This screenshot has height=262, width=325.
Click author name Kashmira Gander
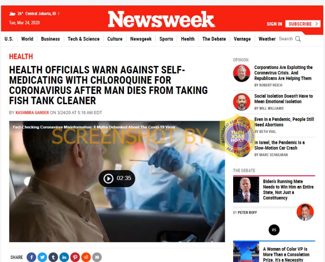(32, 113)
